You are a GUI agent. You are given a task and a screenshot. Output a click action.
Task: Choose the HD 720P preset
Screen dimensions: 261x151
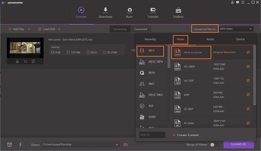pos(212,81)
